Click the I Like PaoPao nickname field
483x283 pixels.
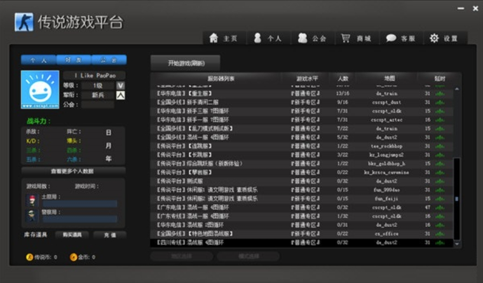coord(94,75)
